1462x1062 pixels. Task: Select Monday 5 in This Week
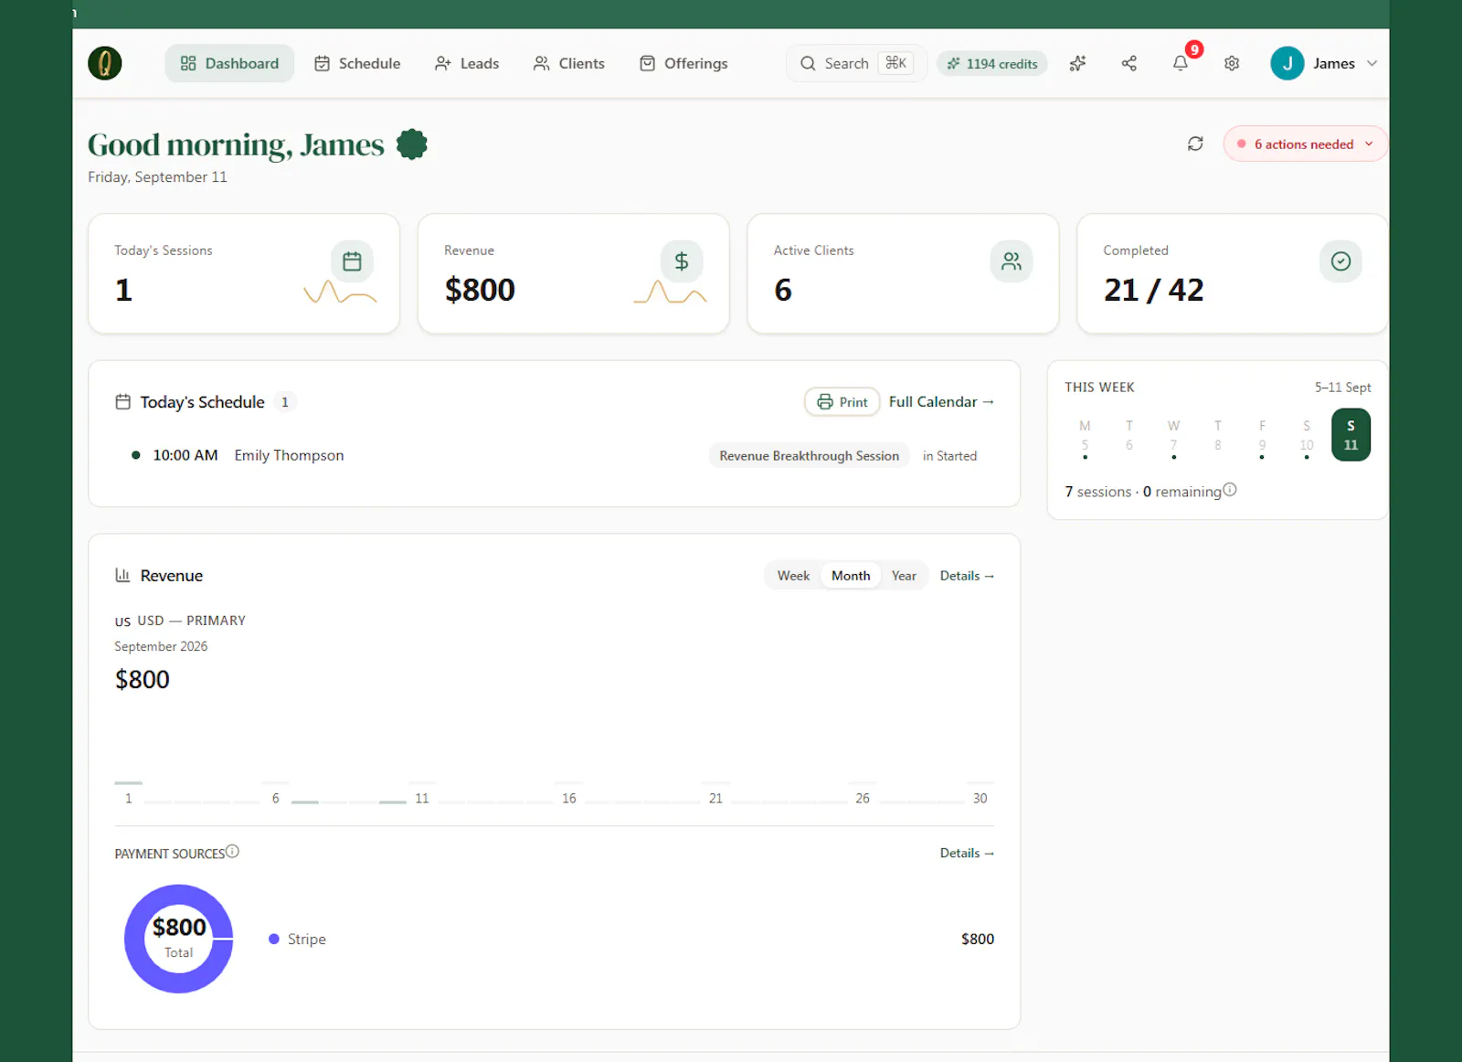[1085, 435]
